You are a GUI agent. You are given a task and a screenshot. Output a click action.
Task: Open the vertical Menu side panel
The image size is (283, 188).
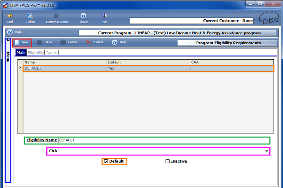click(x=8, y=57)
